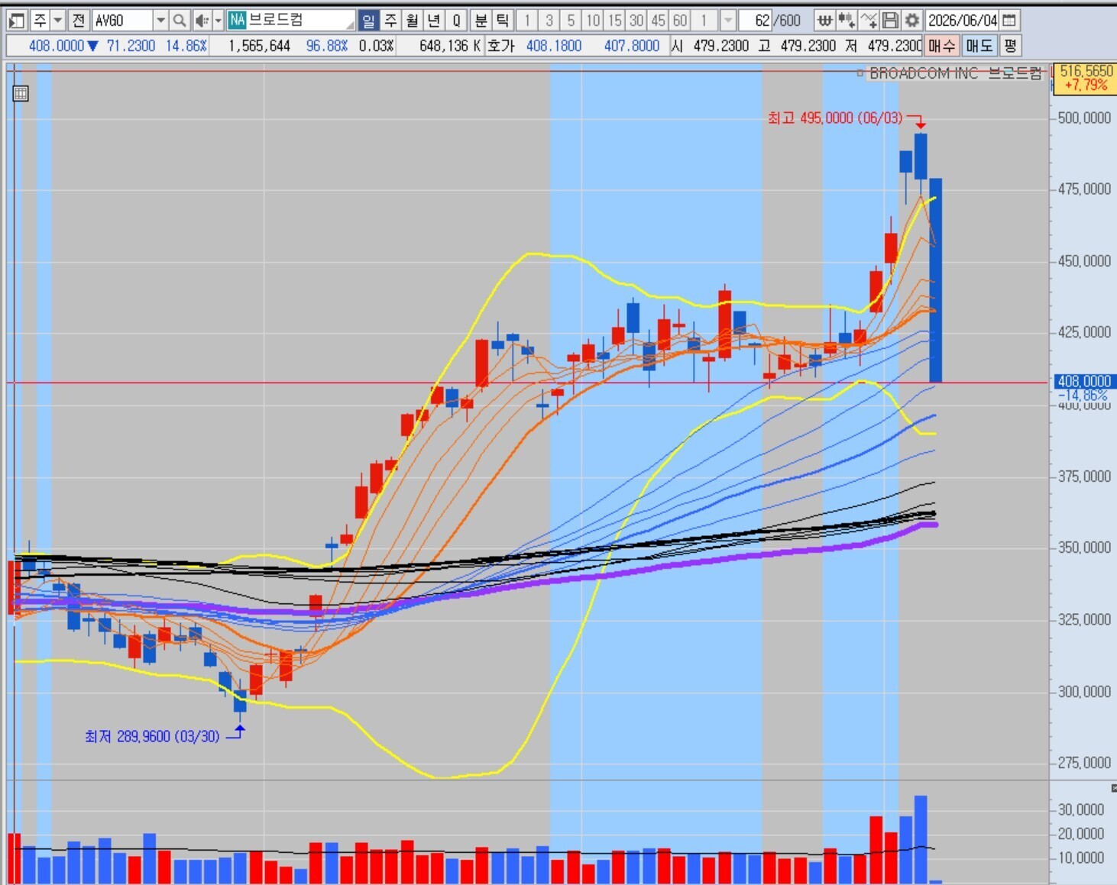Screen dimensions: 1117x885
Task: Save chart with the floppy disk icon
Action: point(890,21)
